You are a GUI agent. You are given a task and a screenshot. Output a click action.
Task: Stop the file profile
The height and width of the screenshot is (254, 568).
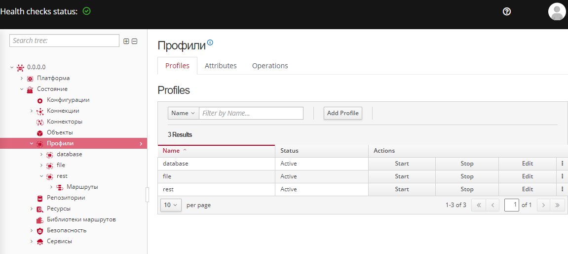tap(467, 176)
